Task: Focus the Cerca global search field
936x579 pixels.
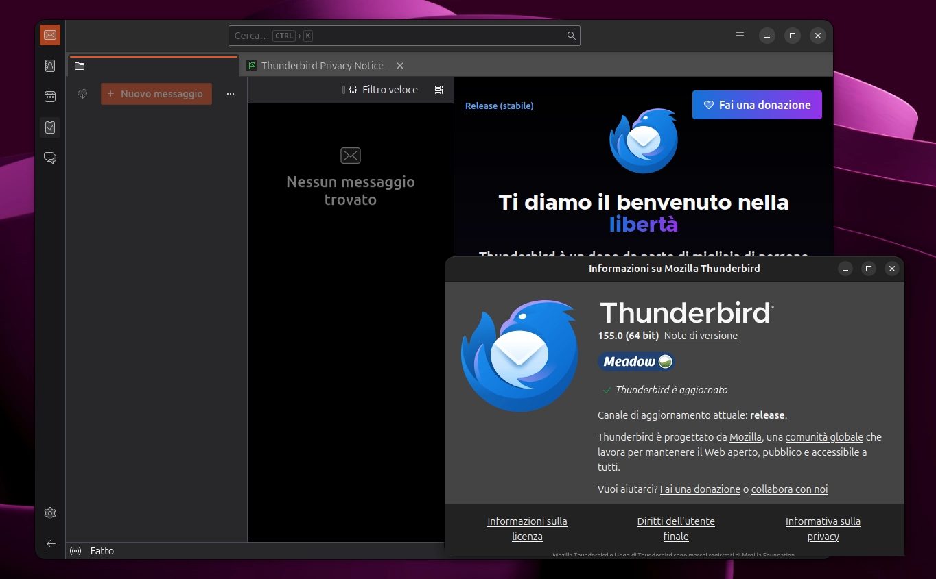Action: [x=404, y=36]
